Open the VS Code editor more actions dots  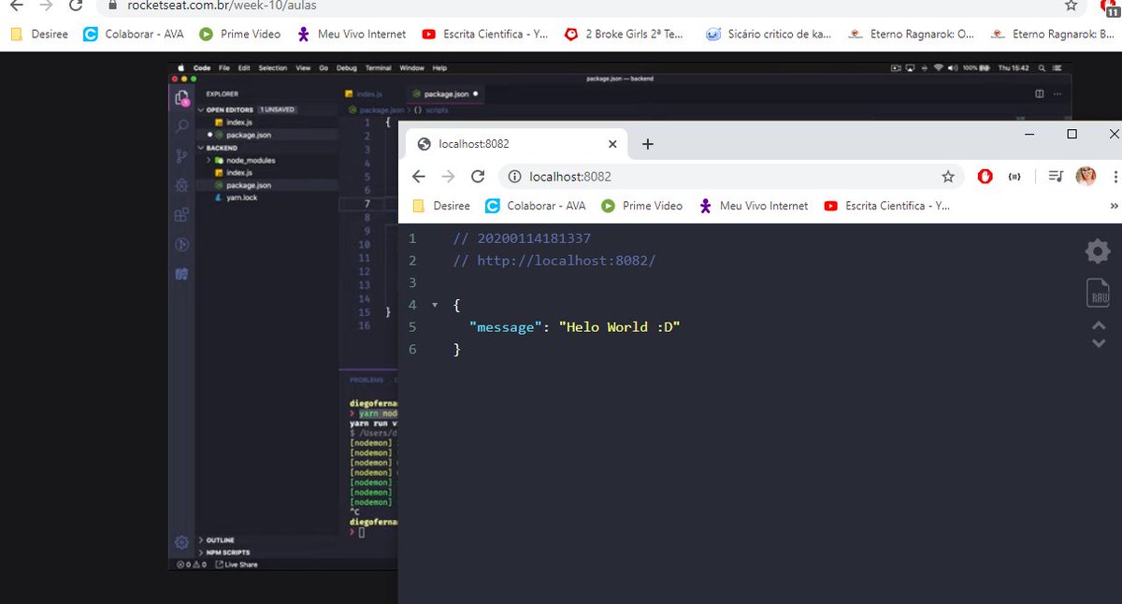click(x=1059, y=93)
